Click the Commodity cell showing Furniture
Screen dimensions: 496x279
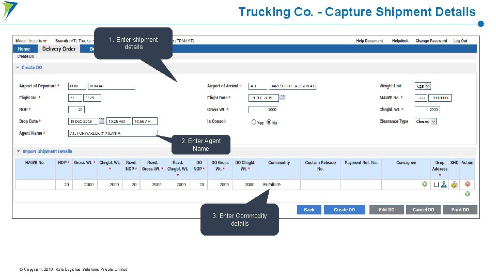[x=279, y=184]
